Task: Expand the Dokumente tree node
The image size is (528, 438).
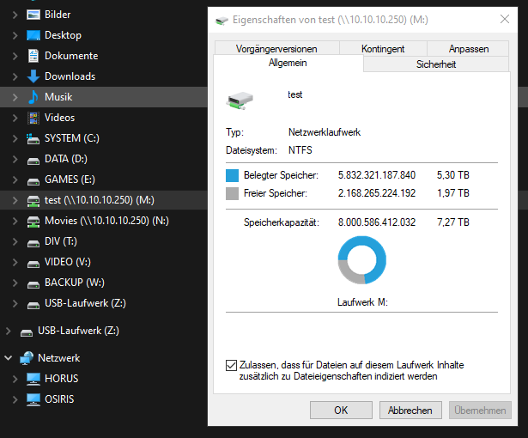Action: coord(15,56)
